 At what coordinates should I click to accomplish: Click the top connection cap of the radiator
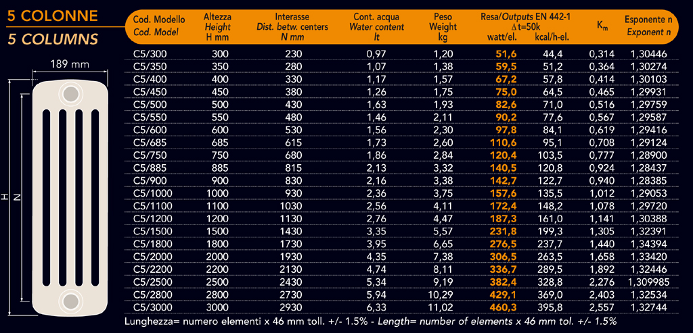(70, 93)
